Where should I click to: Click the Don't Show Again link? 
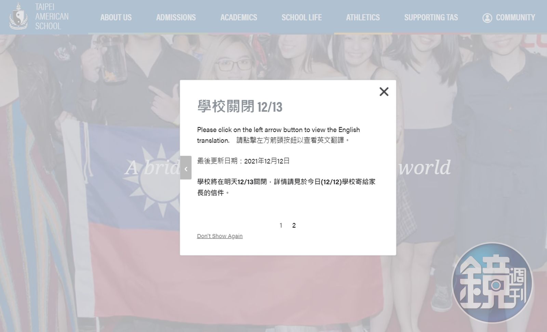(x=219, y=236)
